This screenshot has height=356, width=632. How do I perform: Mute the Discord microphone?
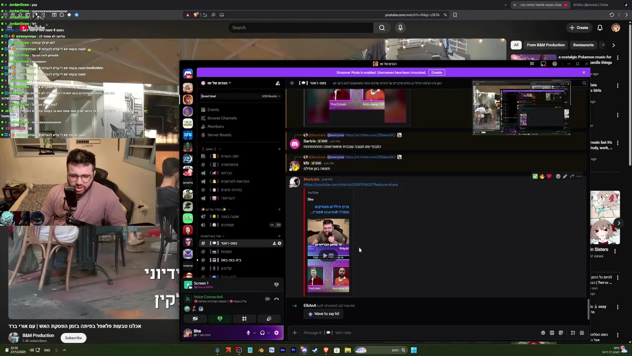click(x=248, y=333)
